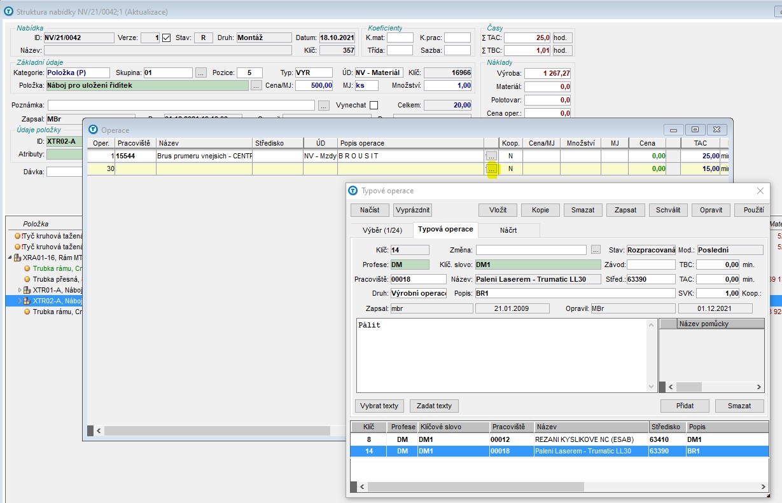Click ellipsis button beside Změna field
This screenshot has width=782, height=503.
596,250
